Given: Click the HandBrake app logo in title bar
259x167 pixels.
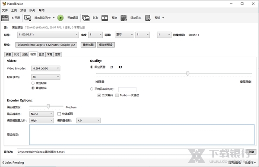Looking at the screenshot, I should click(4, 3).
